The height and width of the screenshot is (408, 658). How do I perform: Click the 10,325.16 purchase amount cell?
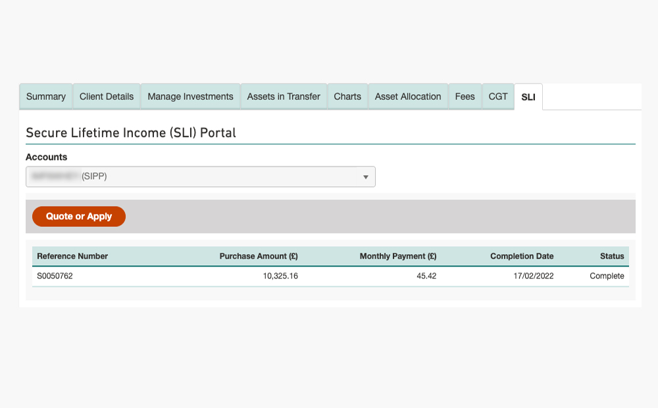[280, 276]
